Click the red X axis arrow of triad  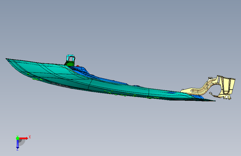23,138
